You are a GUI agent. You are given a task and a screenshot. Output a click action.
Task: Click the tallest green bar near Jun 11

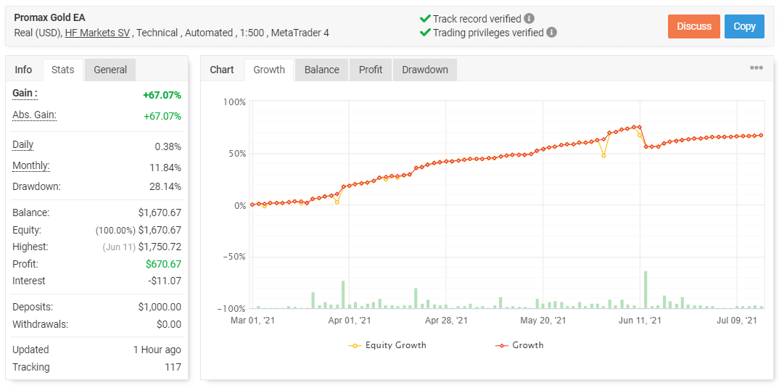tap(646, 289)
